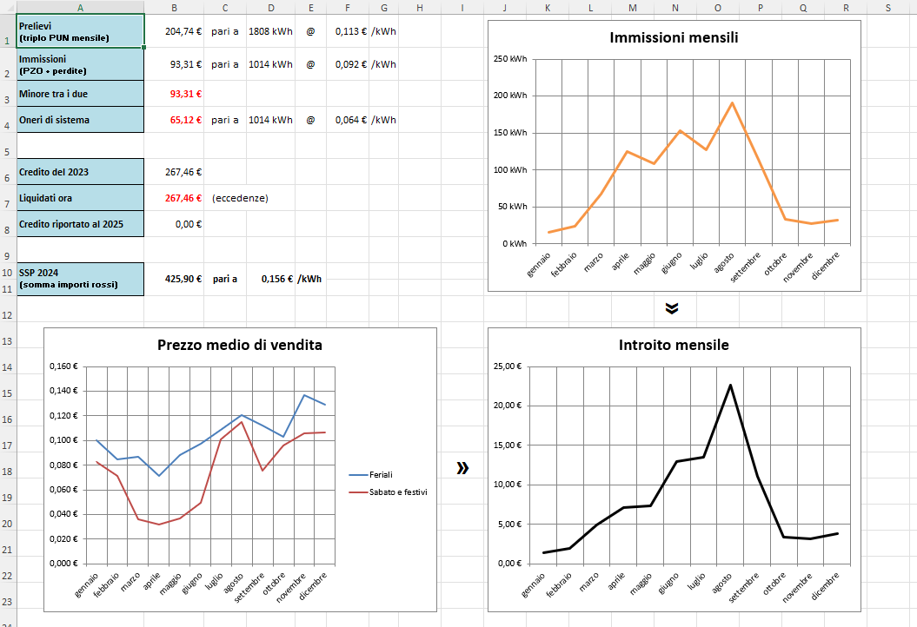Click the SSP 2024 total 425,90 € cell
917x627 pixels.
pos(175,279)
